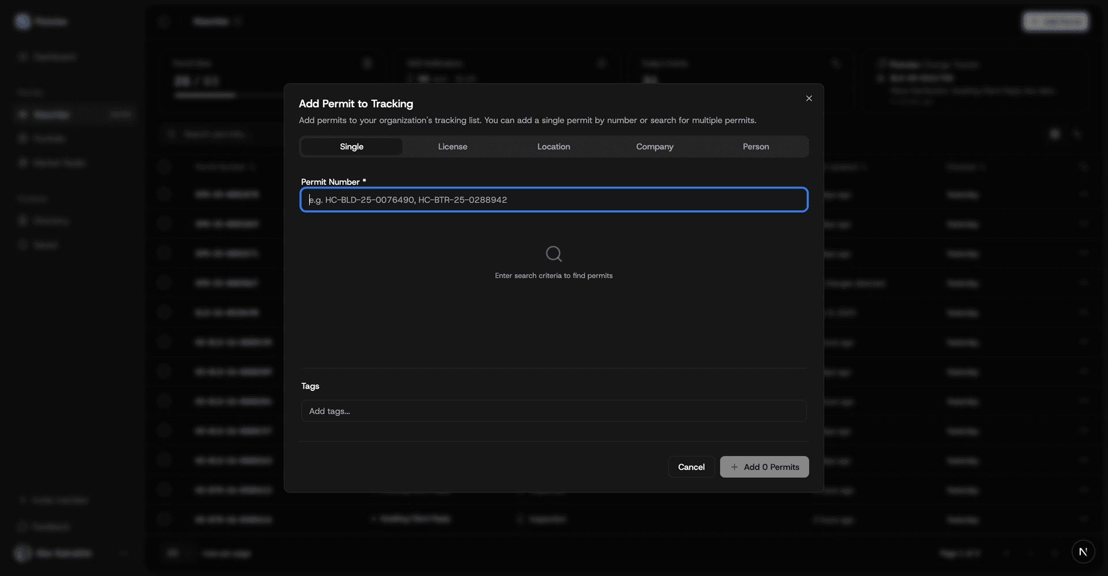Screen dimensions: 1108x576
Task: Expand the user account chevron in the bottom sidebar
Action: point(123,553)
